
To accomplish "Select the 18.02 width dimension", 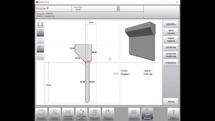I will point(91,23).
